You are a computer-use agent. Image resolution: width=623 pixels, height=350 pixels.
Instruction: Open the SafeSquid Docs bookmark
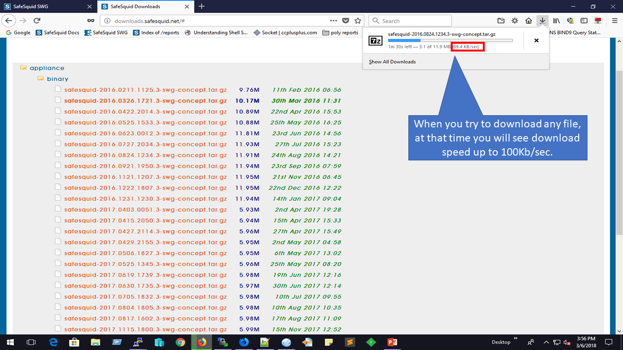57,33
